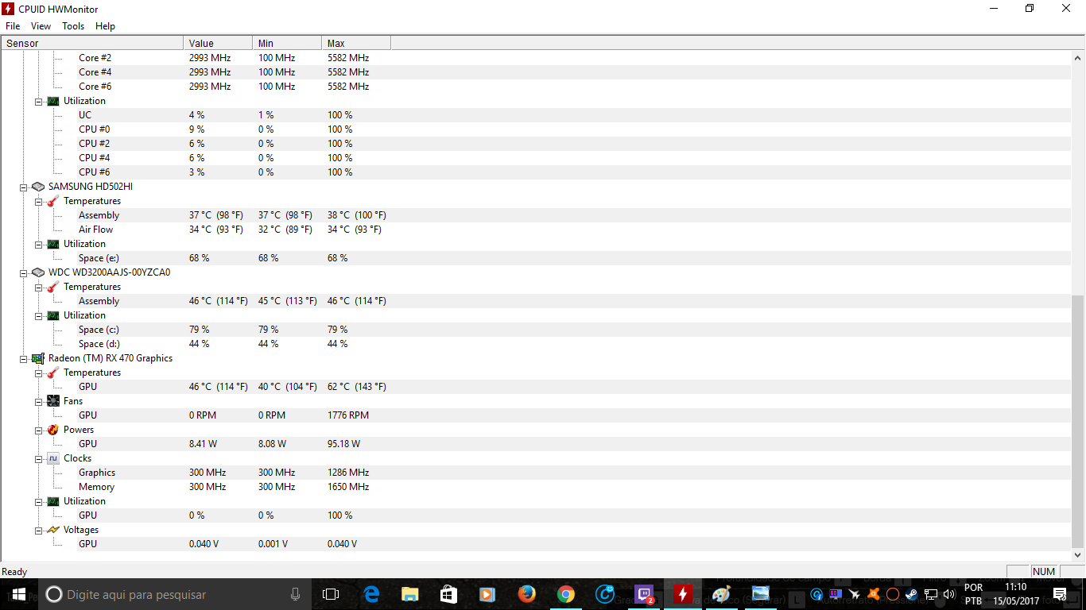The height and width of the screenshot is (610, 1086).
Task: Click the 95.18 W max power value
Action: (343, 444)
